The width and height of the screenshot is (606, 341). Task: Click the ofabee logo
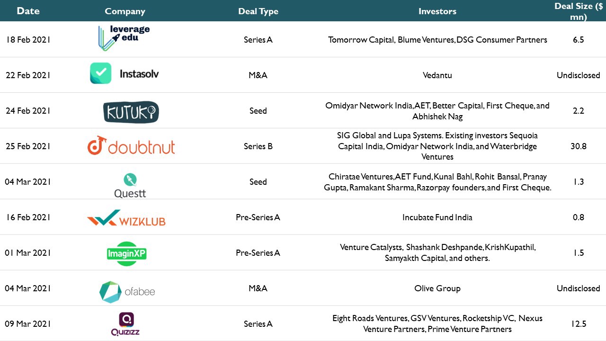127,292
